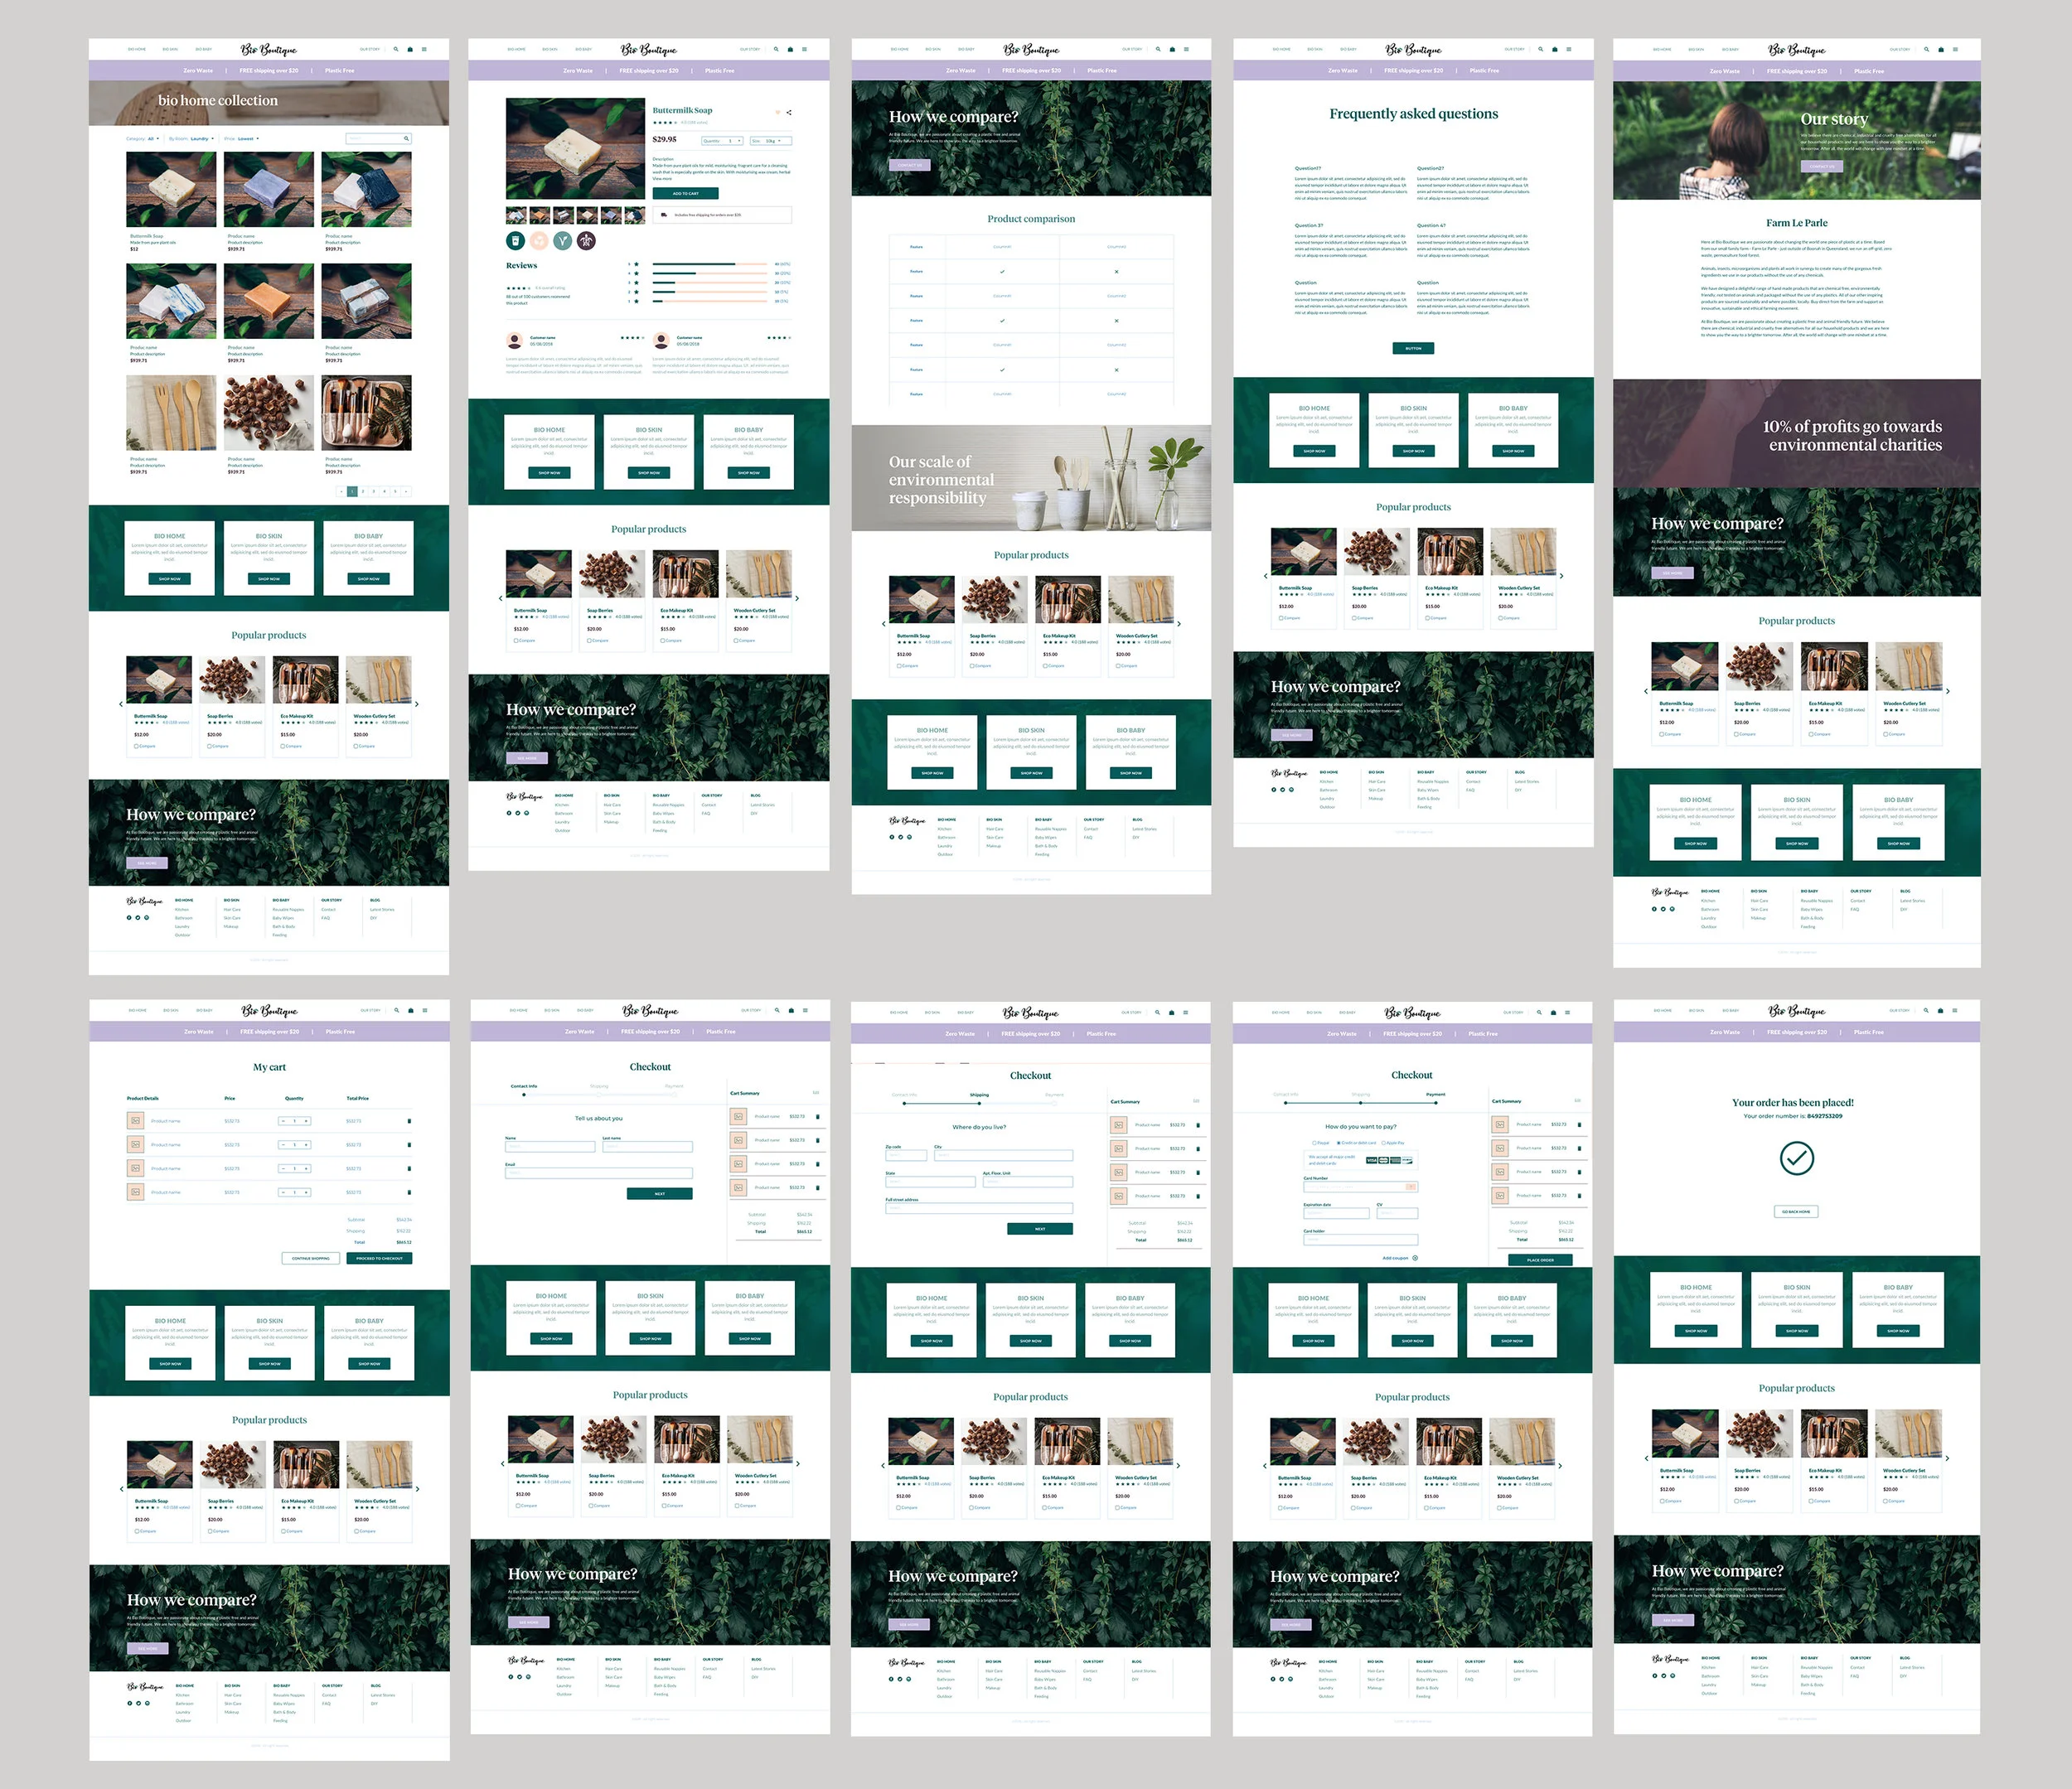Expand the Price Lowest filter dropdown
Image resolution: width=2072 pixels, height=1789 pixels.
[x=247, y=139]
